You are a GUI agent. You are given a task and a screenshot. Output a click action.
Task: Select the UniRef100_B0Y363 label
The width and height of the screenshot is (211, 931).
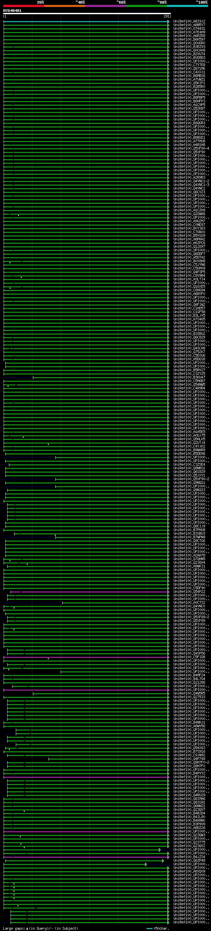[189, 229]
